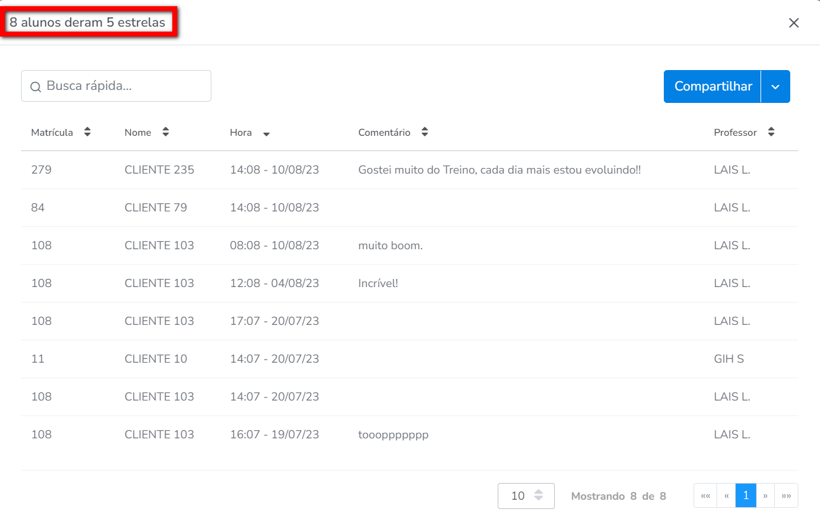Viewport: 820px width, 527px height.
Task: Expand the Compartilhar dropdown arrow
Action: click(x=775, y=87)
